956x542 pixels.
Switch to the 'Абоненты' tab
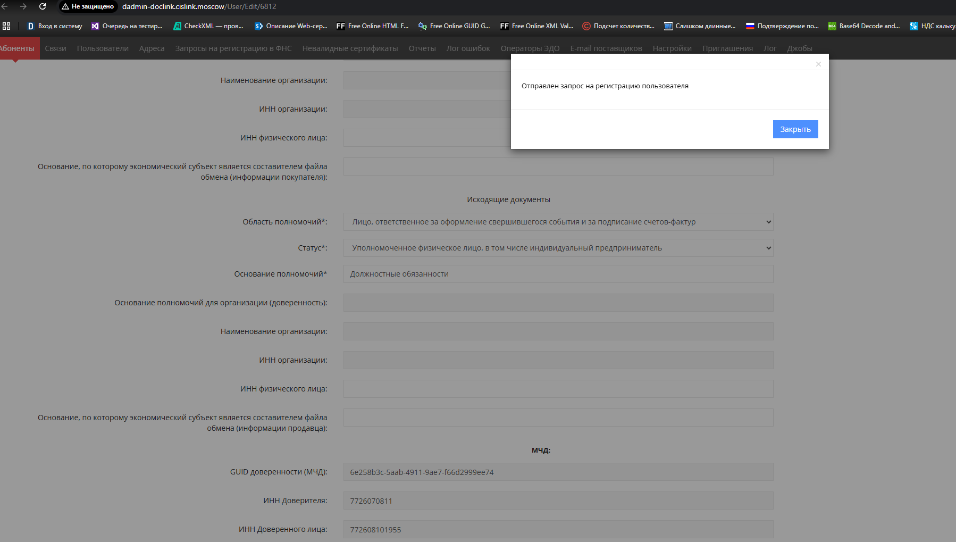click(19, 48)
